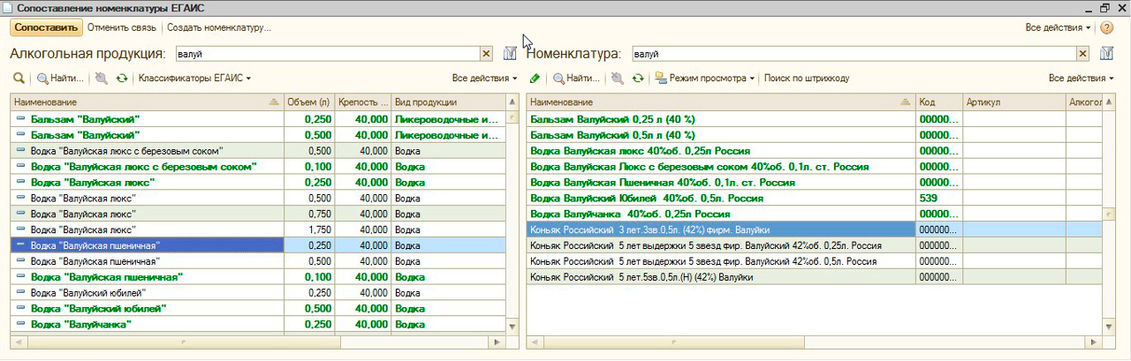Image resolution: width=1131 pixels, height=361 pixels.
Task: Open the Классификаторы ЕГАИС dropdown
Action: click(194, 79)
